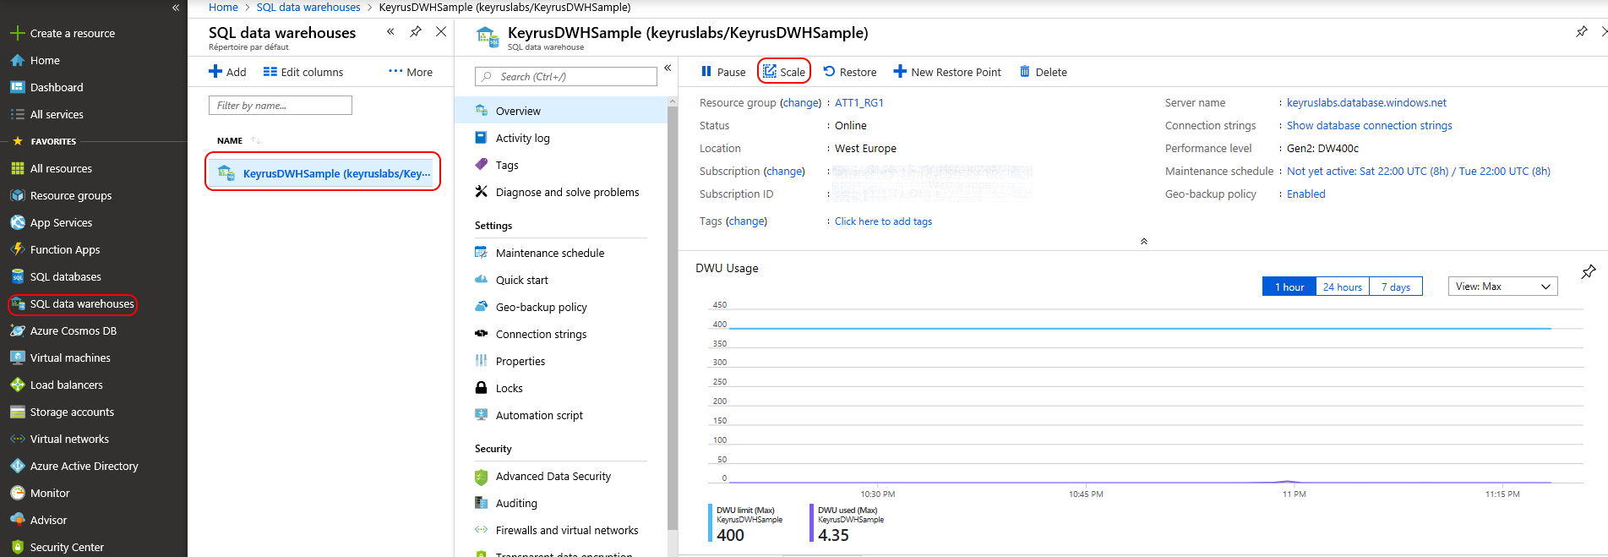Focus the resource menu Search box
Image resolution: width=1608 pixels, height=557 pixels.
(566, 76)
